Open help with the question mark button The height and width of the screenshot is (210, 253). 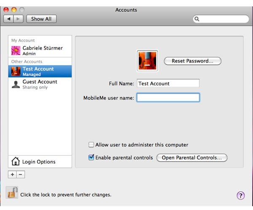click(241, 196)
